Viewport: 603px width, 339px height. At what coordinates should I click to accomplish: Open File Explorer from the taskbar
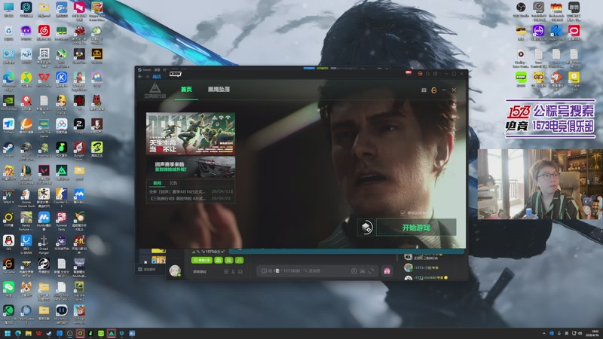(28, 333)
